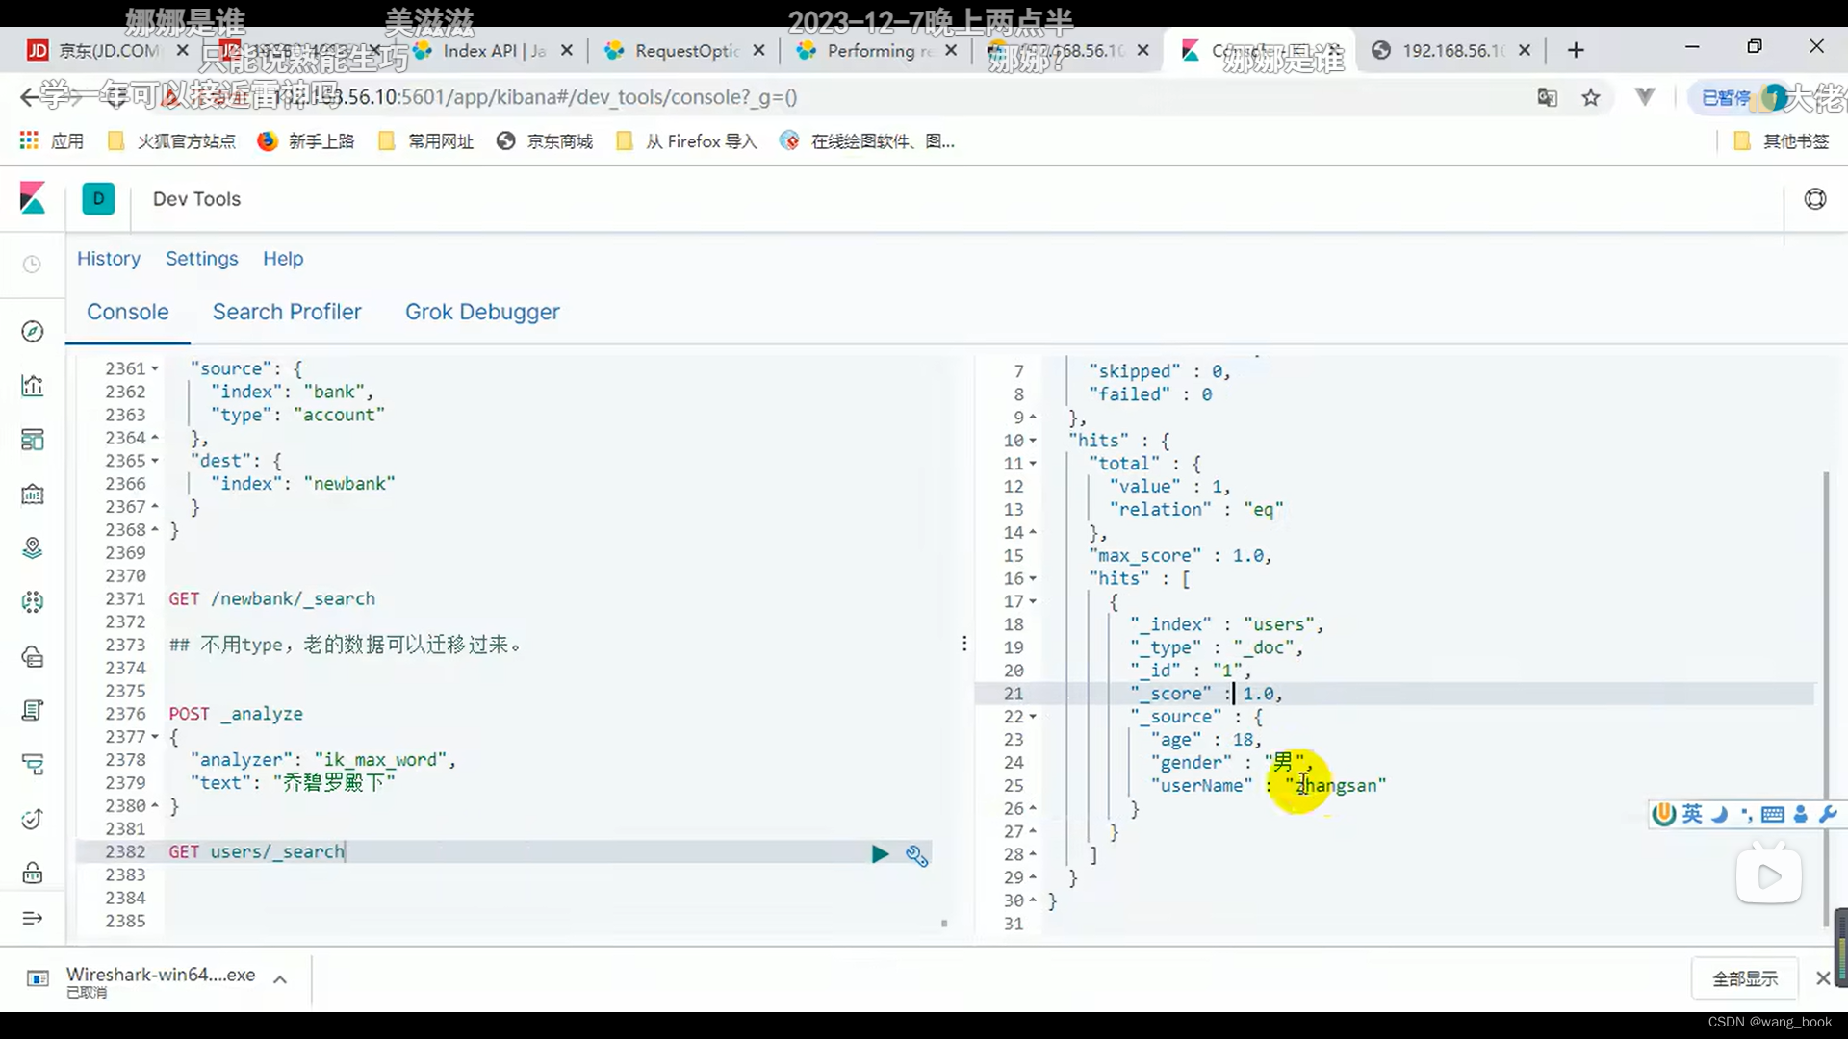
Task: Open Logs icon in sidebar
Action: tap(32, 711)
